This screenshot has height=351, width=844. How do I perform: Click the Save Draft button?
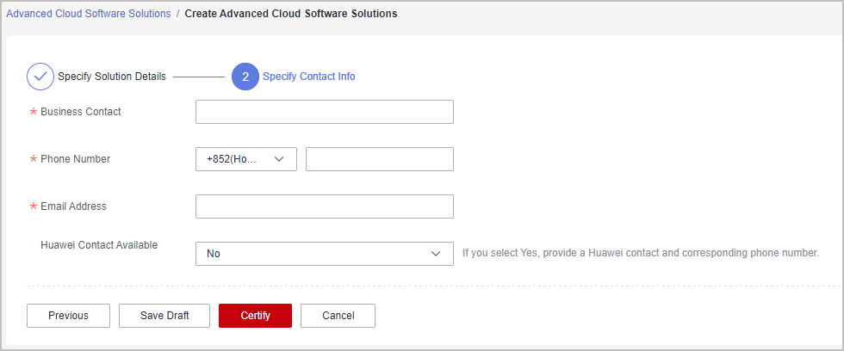pos(164,316)
